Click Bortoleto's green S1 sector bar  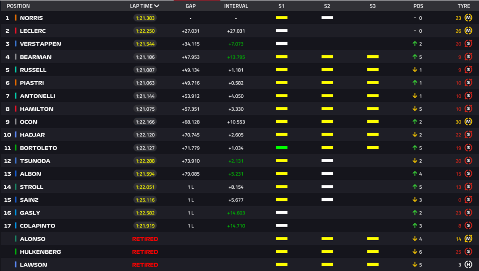click(282, 148)
